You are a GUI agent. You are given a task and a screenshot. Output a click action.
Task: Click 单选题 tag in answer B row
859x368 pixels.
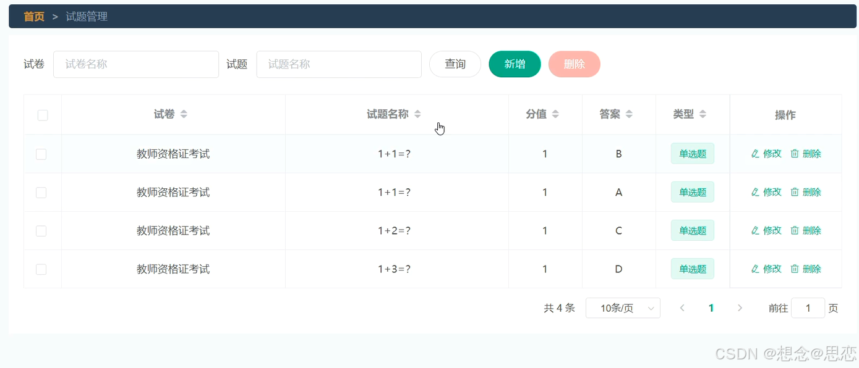[693, 154]
